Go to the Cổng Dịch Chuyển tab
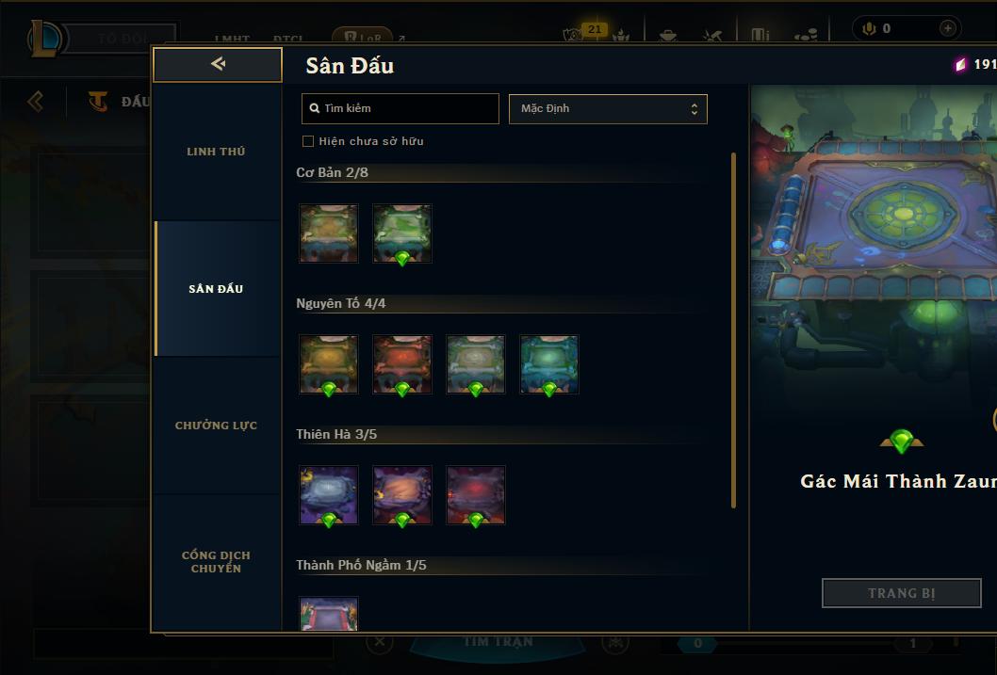997x675 pixels. (216, 562)
